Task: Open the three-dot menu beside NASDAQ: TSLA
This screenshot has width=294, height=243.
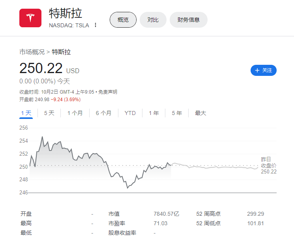Action: pos(96,25)
